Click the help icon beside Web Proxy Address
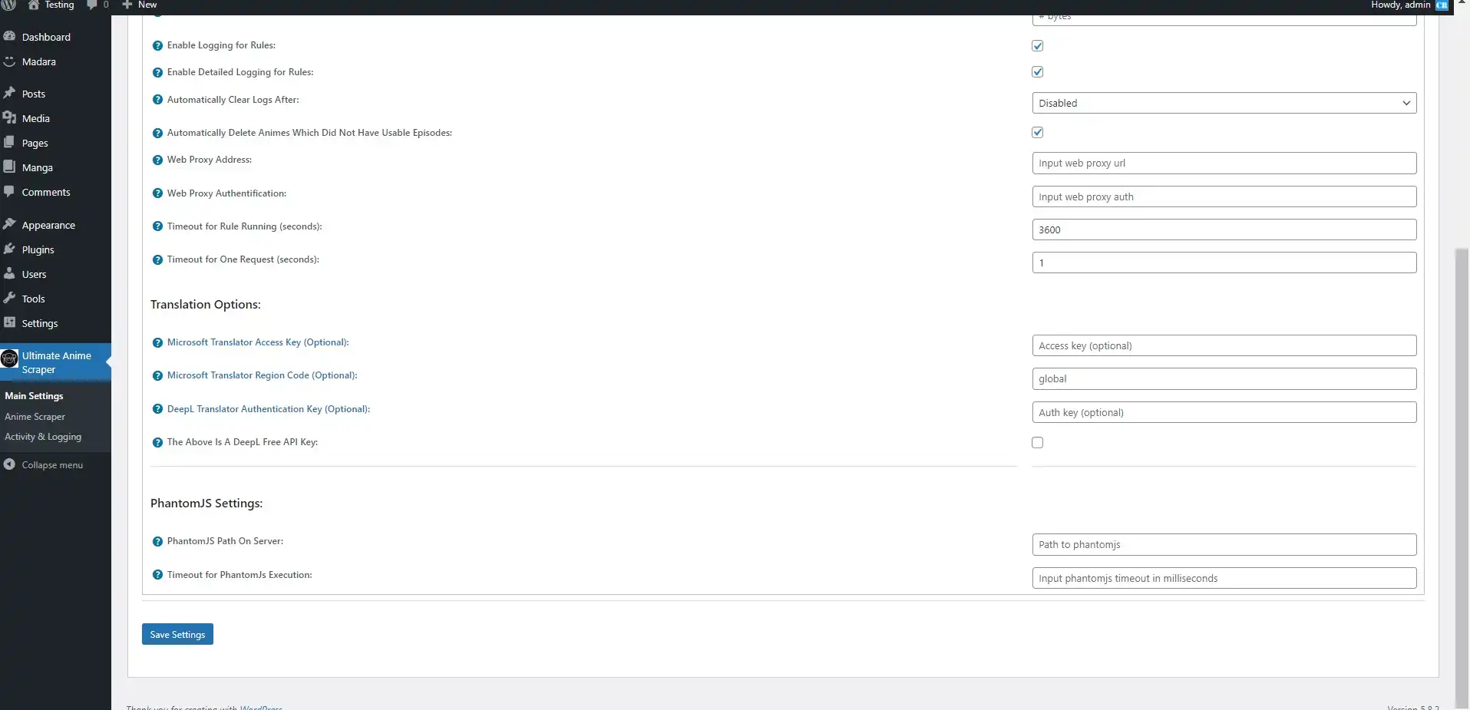The width and height of the screenshot is (1470, 710). point(157,160)
